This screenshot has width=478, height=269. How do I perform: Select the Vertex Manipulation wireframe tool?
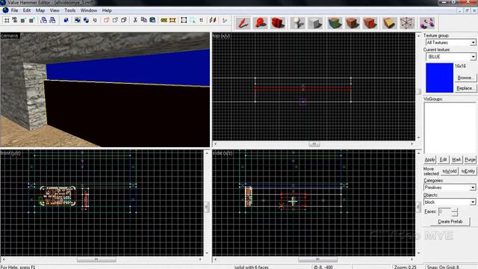[x=407, y=23]
